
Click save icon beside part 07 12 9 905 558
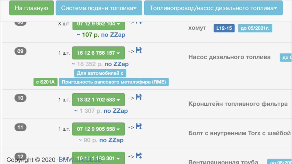tap(139, 126)
